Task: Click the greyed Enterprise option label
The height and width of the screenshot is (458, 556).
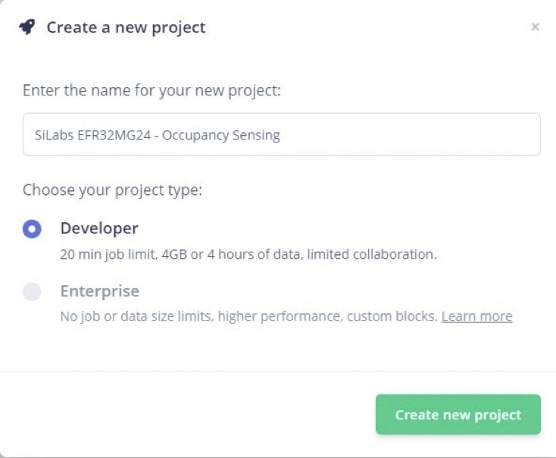Action: [x=99, y=291]
